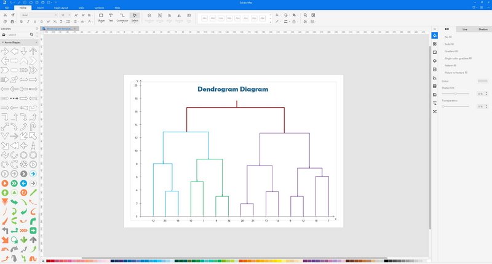This screenshot has width=492, height=264.
Task: Open the fit-to-screen icon in right sidebar
Action: 435,112
